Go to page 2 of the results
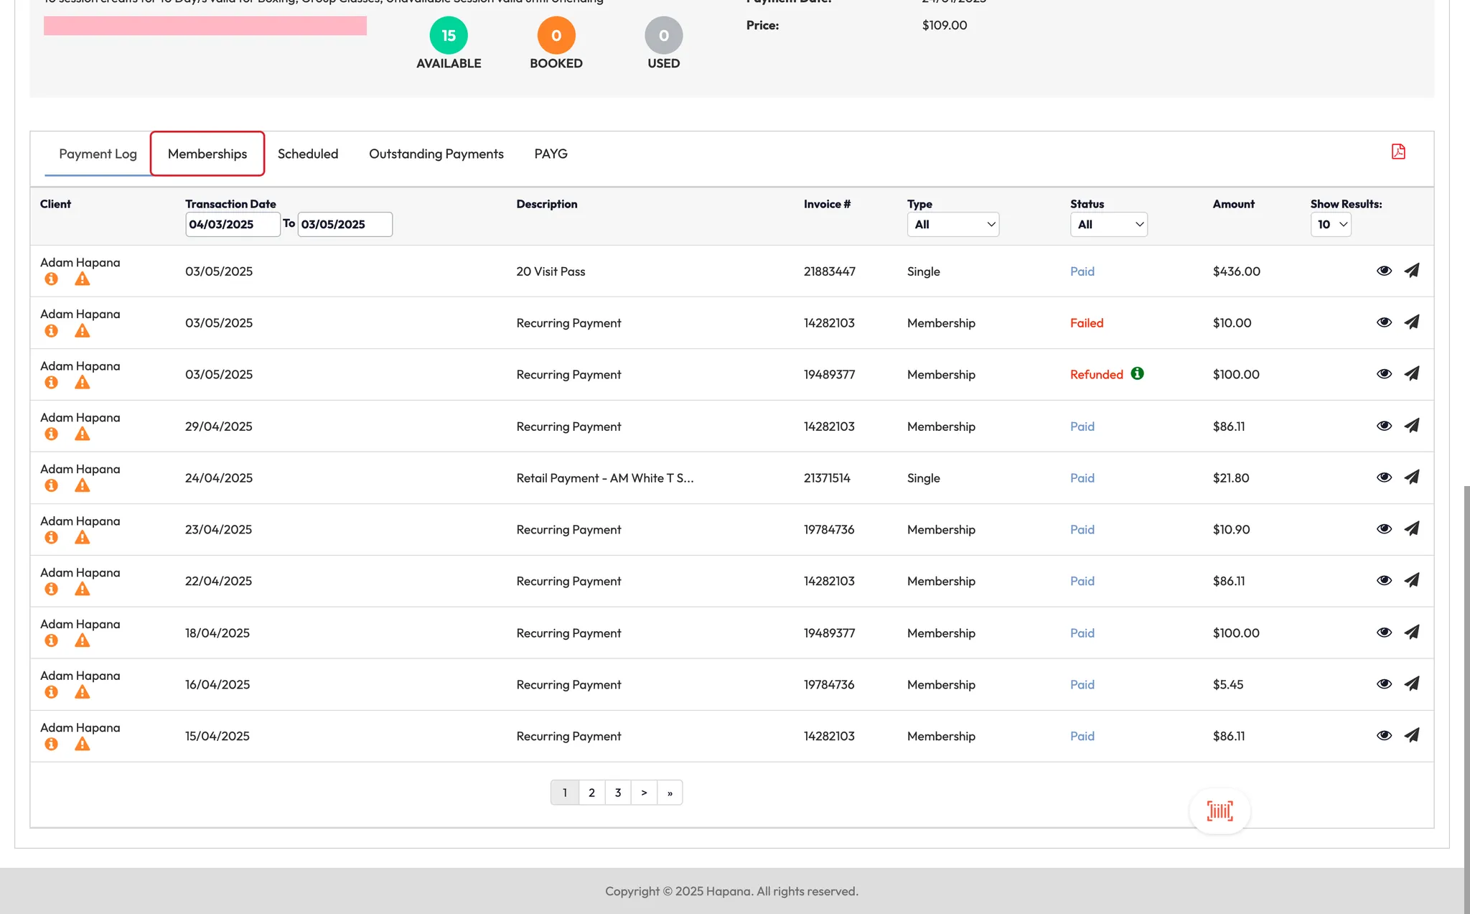This screenshot has width=1470, height=914. [x=591, y=793]
